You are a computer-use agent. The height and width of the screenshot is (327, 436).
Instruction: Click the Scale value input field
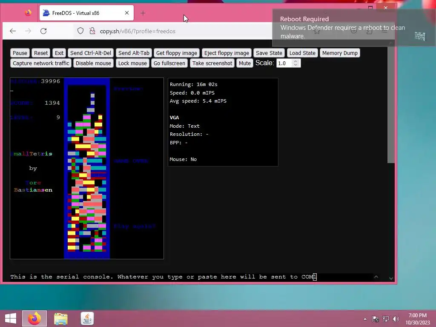pos(285,63)
